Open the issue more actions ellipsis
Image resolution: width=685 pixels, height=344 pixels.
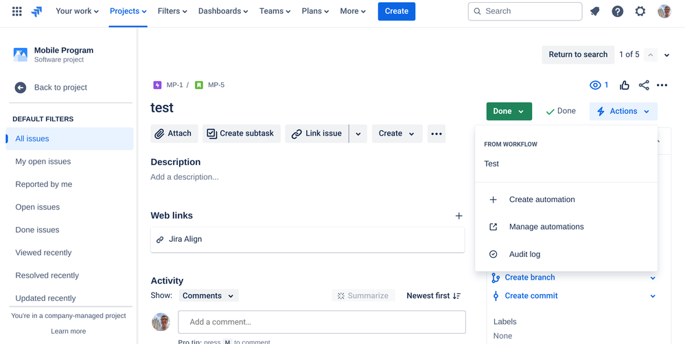click(x=662, y=85)
